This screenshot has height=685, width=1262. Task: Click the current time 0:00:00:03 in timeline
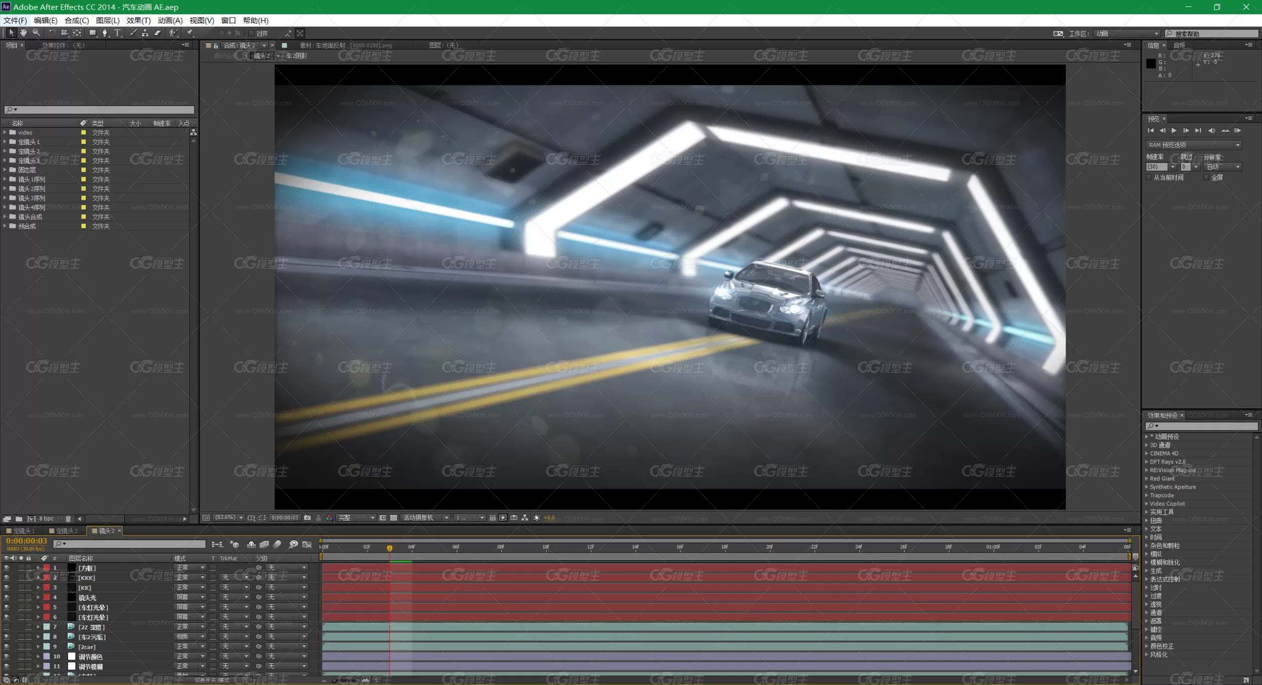27,541
